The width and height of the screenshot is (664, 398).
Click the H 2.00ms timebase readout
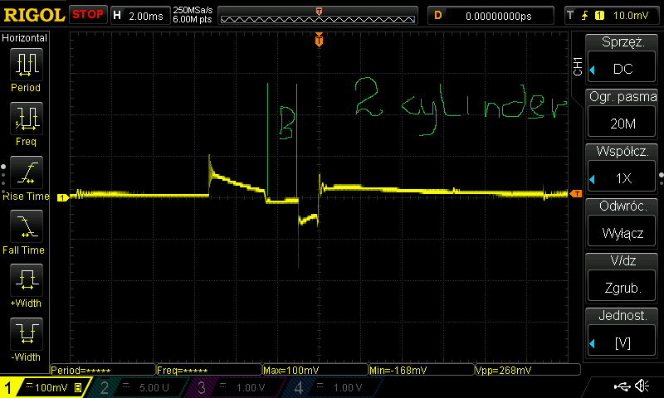pyautogui.click(x=139, y=16)
